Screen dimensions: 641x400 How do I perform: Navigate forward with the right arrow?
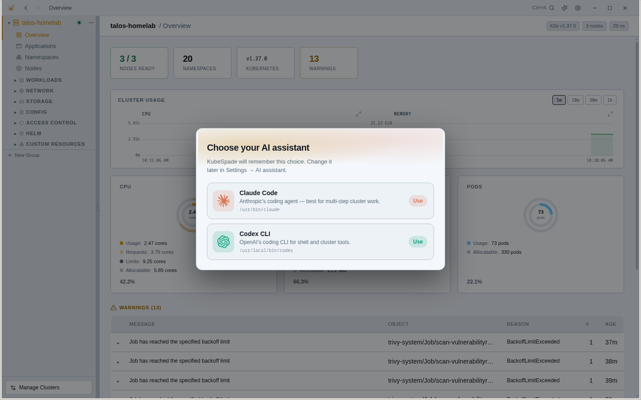tap(38, 7)
